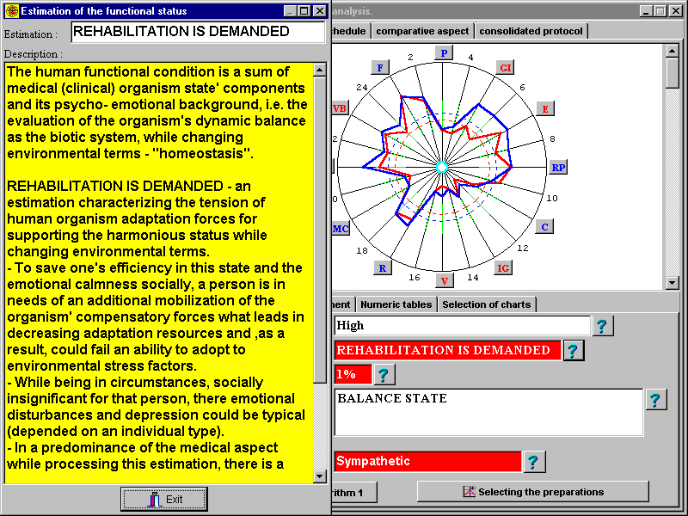Click Selecting the preparations button

[x=532, y=492]
